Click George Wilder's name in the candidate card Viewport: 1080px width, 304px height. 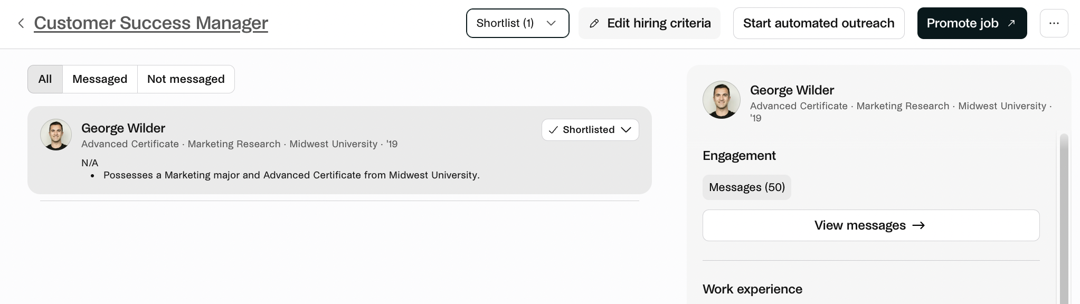(x=123, y=128)
